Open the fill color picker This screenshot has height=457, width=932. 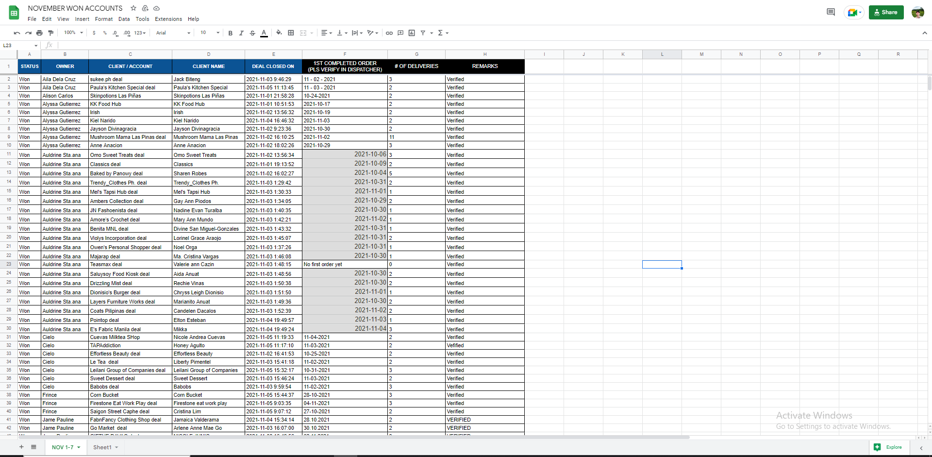click(x=279, y=33)
